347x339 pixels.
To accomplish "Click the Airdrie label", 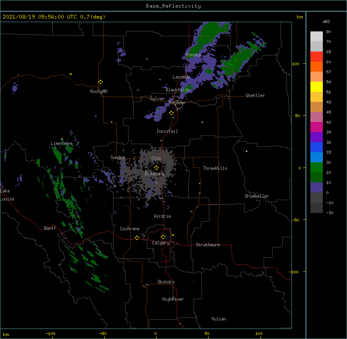I will (163, 216).
